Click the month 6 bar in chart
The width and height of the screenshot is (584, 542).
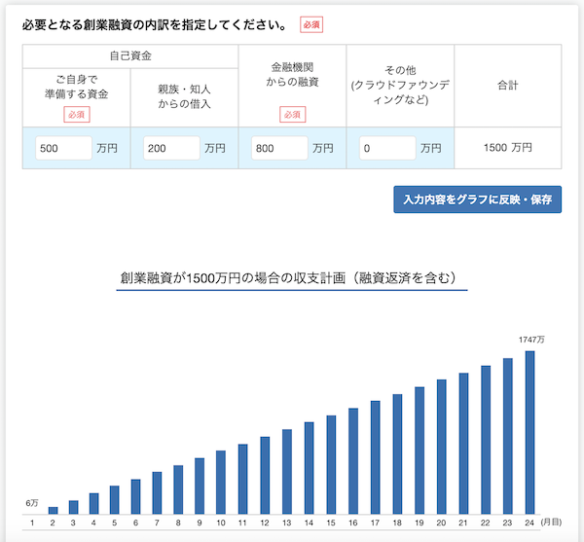pos(137,496)
